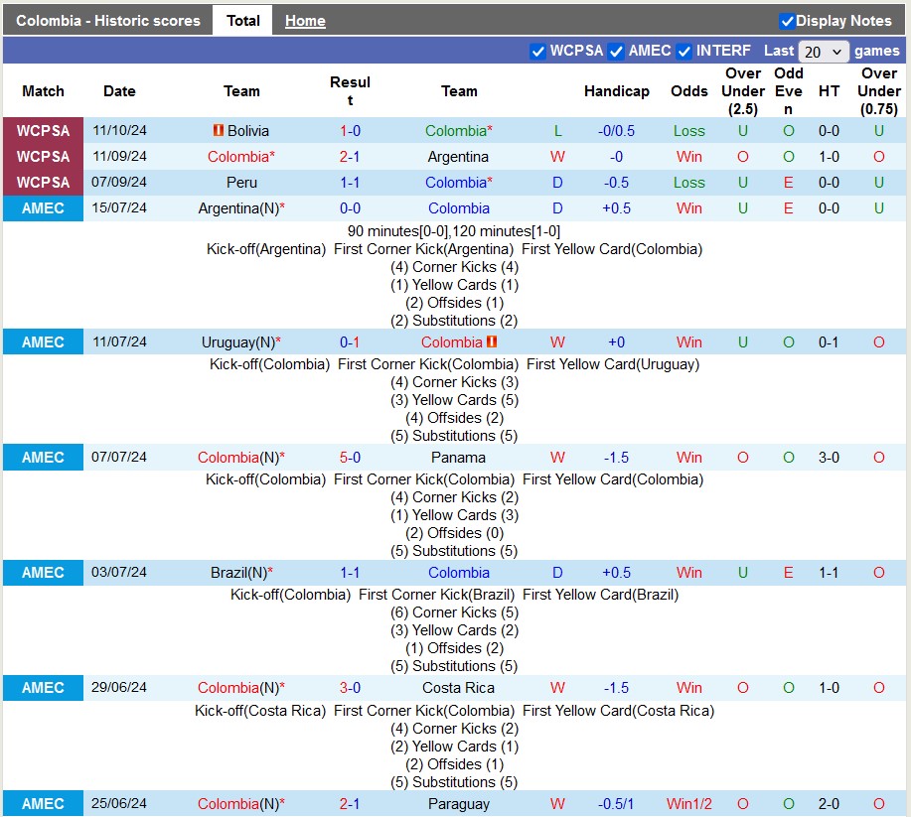The image size is (911, 817).
Task: Disable the AMEC competition filter checkbox
Action: tap(616, 52)
